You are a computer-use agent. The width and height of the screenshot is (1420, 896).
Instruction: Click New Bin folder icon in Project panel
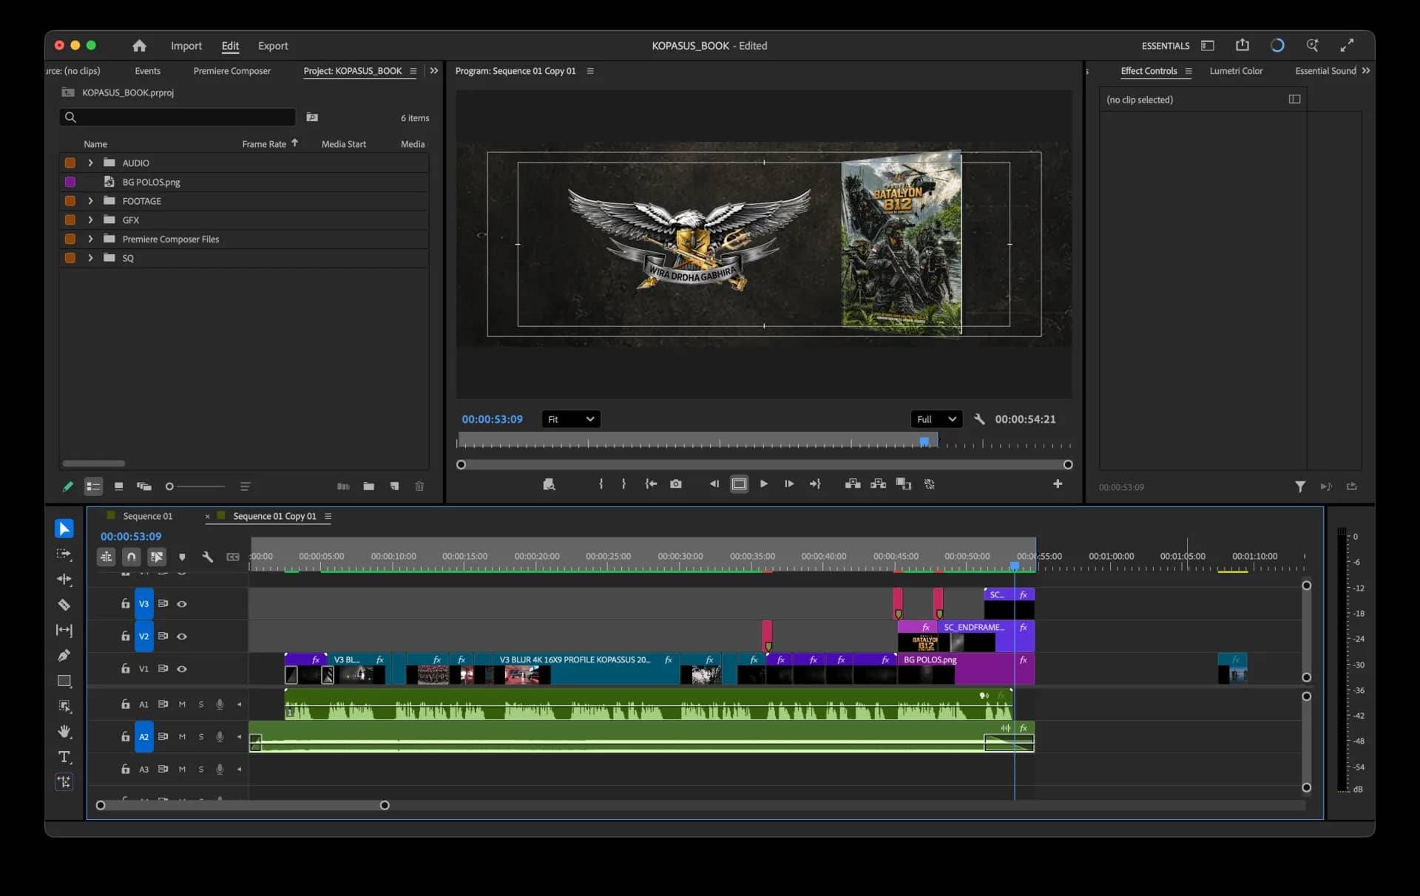(x=368, y=486)
